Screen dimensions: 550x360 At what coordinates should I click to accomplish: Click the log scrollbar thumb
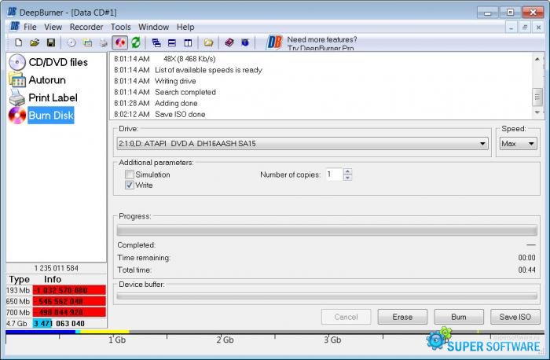coord(537,97)
